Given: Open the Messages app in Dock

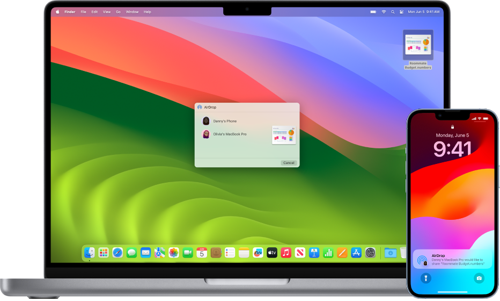Looking at the screenshot, I should [x=131, y=253].
